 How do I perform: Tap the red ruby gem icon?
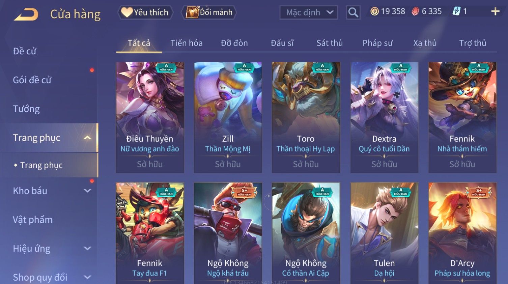tap(415, 11)
